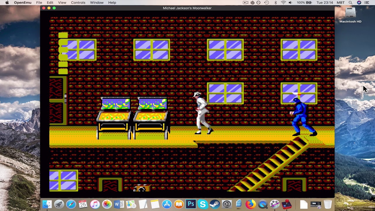Viewport: 375px width, 211px height.
Task: Open the Calendar app showing 25
Action: (83, 204)
